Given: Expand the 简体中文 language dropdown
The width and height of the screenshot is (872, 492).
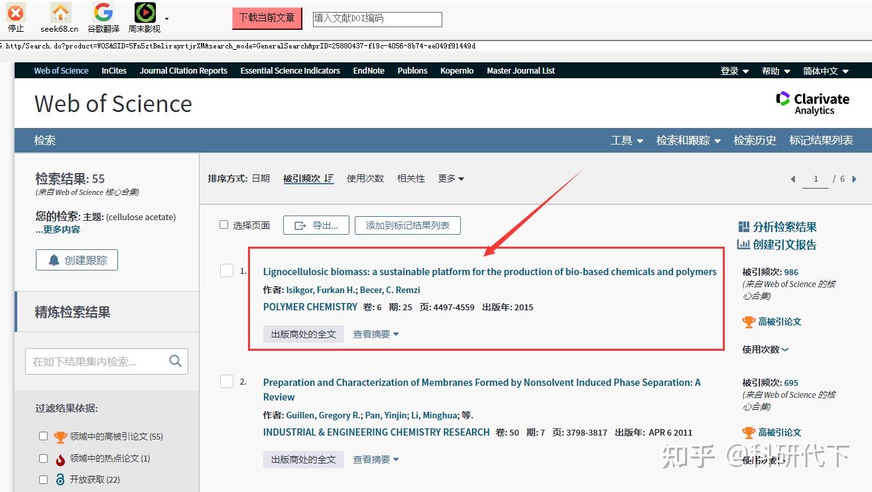Looking at the screenshot, I should coord(826,71).
